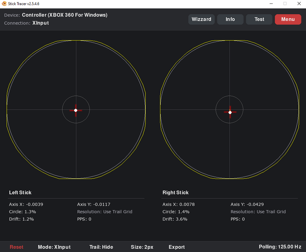Click left stick Axis X: -0.0039
306x252 pixels.
tap(26, 204)
